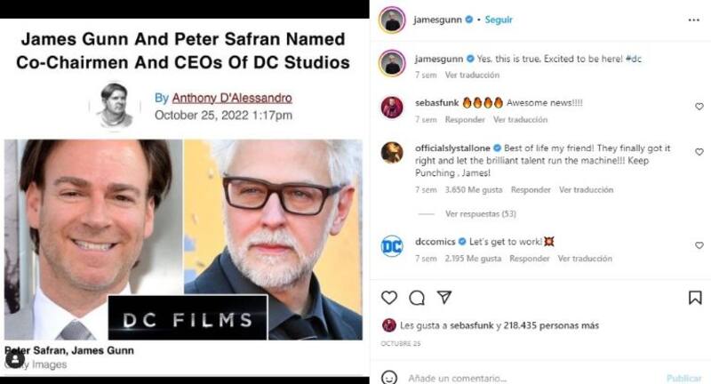
Task: Expand Ver respuestas (53) replies
Action: point(481,213)
